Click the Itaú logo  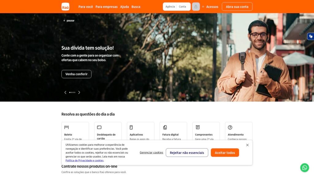65,7
